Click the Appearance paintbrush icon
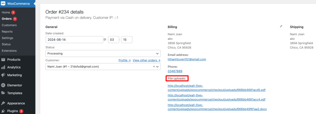Image resolution: width=316 pixels, height=114 pixels. [3, 103]
